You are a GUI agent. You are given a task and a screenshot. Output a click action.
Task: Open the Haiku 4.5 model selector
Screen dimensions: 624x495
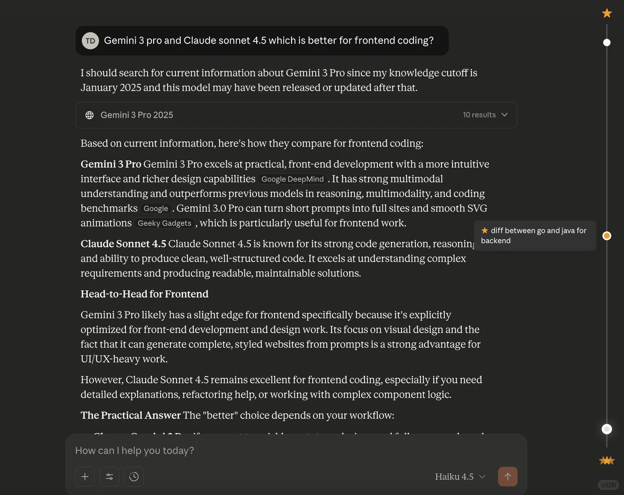coord(460,477)
